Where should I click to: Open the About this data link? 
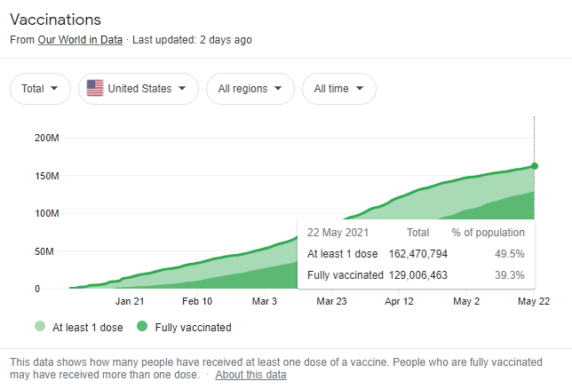click(250, 375)
